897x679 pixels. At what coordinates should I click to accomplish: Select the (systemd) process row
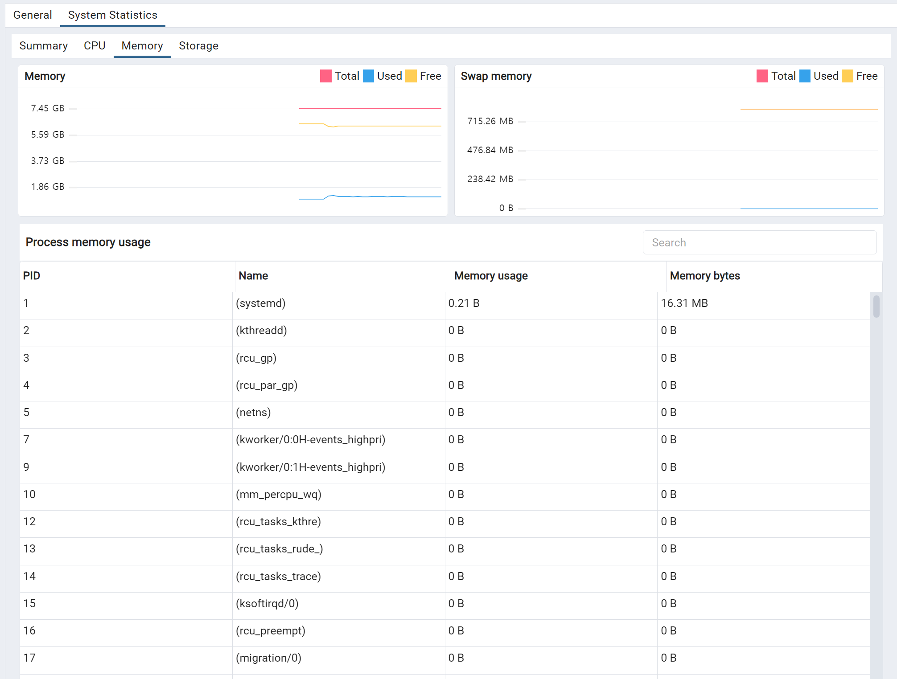pos(261,303)
